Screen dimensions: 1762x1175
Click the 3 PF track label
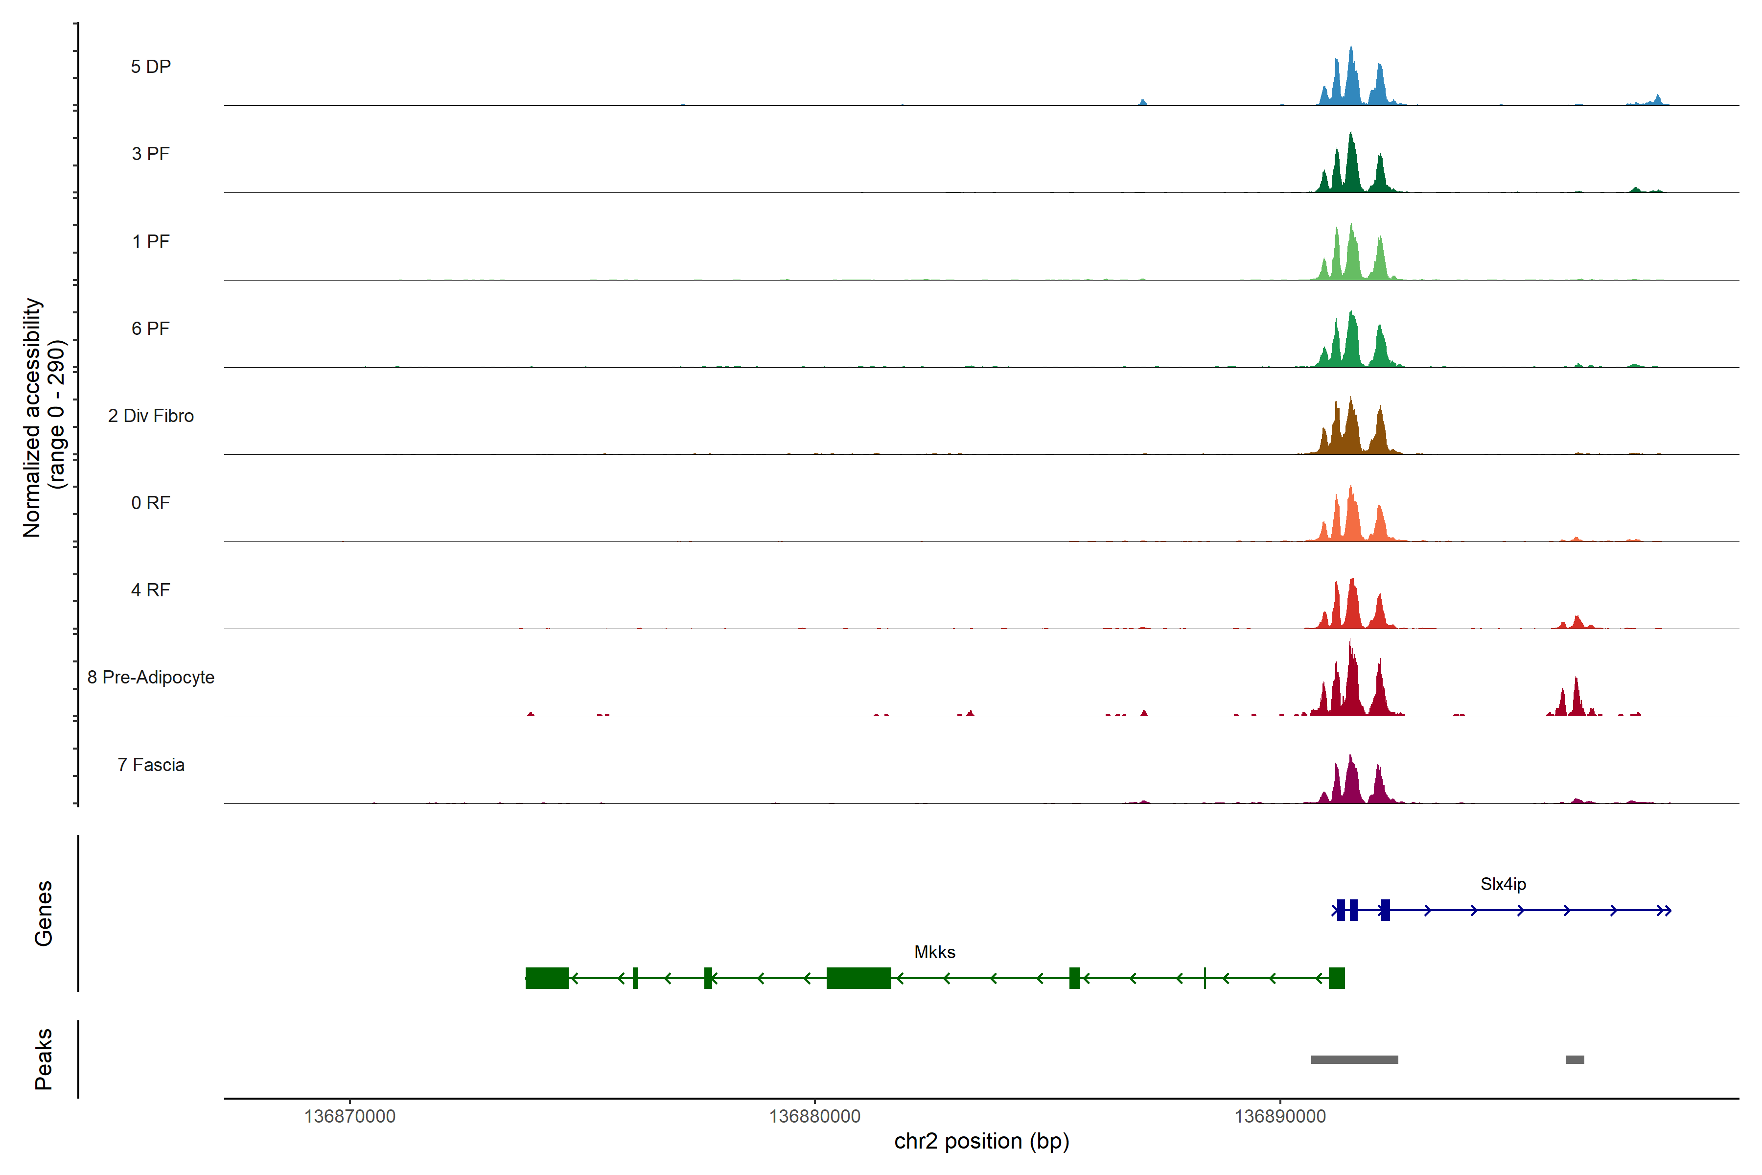click(x=151, y=154)
